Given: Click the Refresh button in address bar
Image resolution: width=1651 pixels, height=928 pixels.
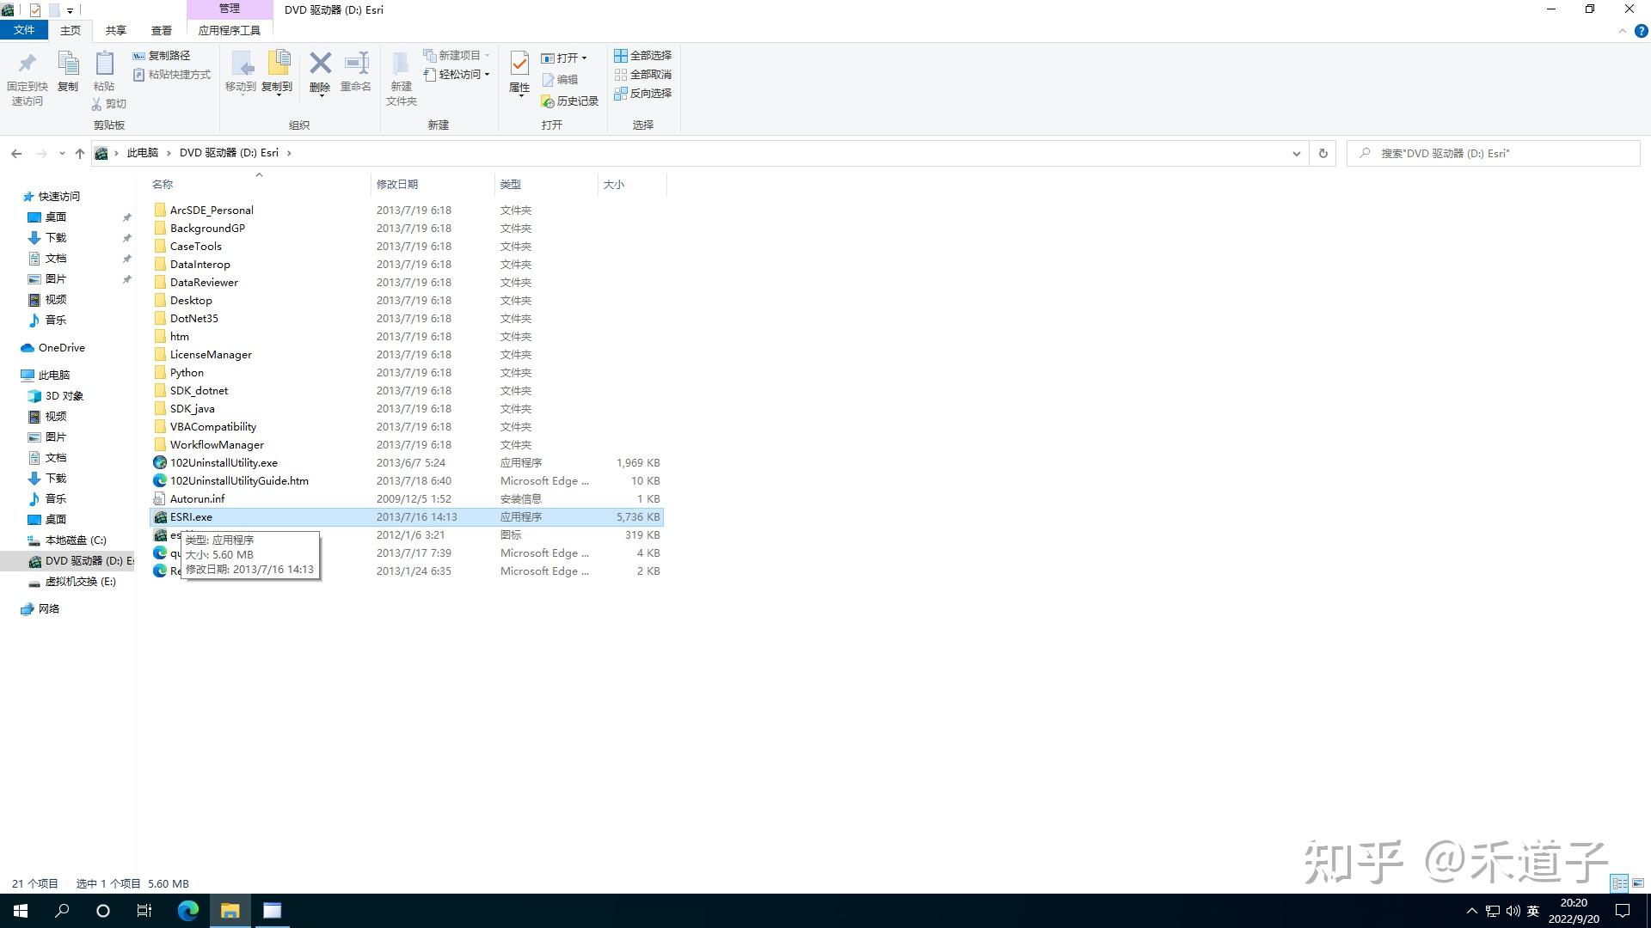Looking at the screenshot, I should pyautogui.click(x=1323, y=153).
